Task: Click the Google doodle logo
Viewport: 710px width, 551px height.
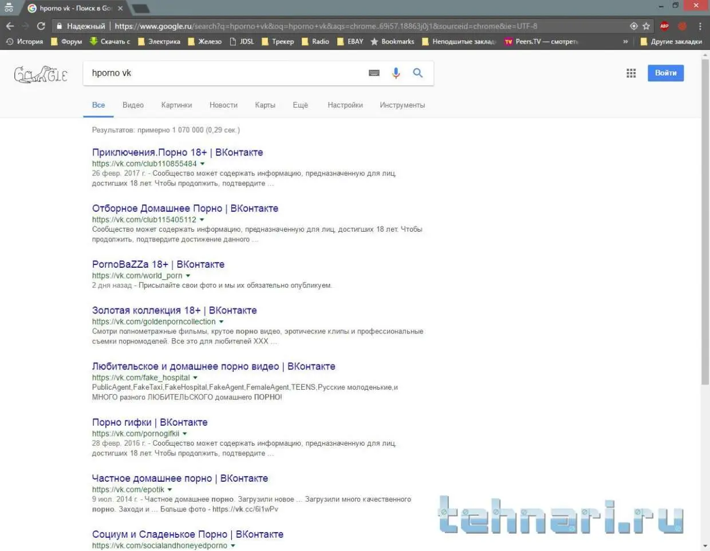Action: (x=40, y=74)
